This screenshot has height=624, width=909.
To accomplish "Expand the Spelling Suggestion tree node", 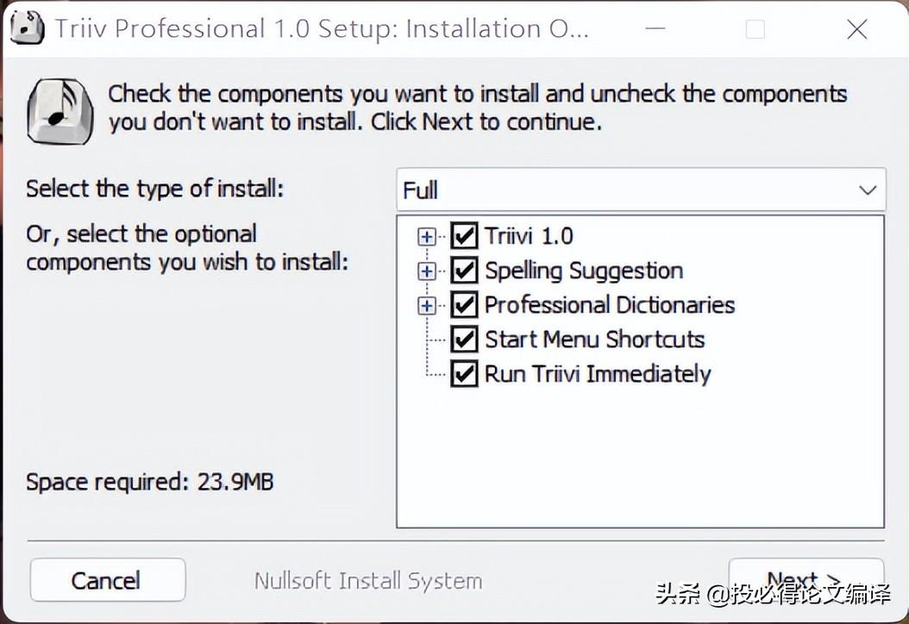I will tap(426, 271).
